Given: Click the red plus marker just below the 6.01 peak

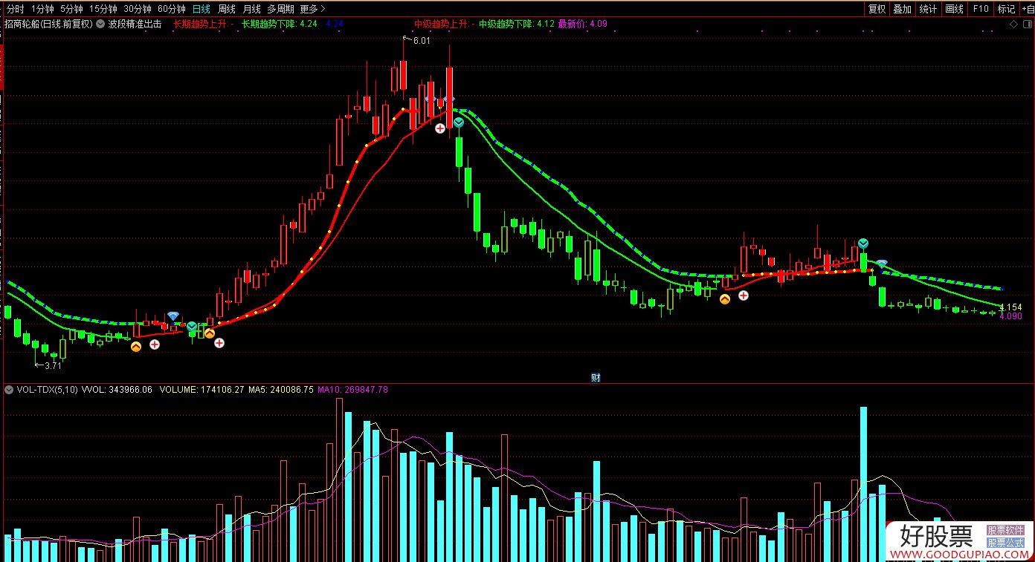Looking at the screenshot, I should coord(440,128).
